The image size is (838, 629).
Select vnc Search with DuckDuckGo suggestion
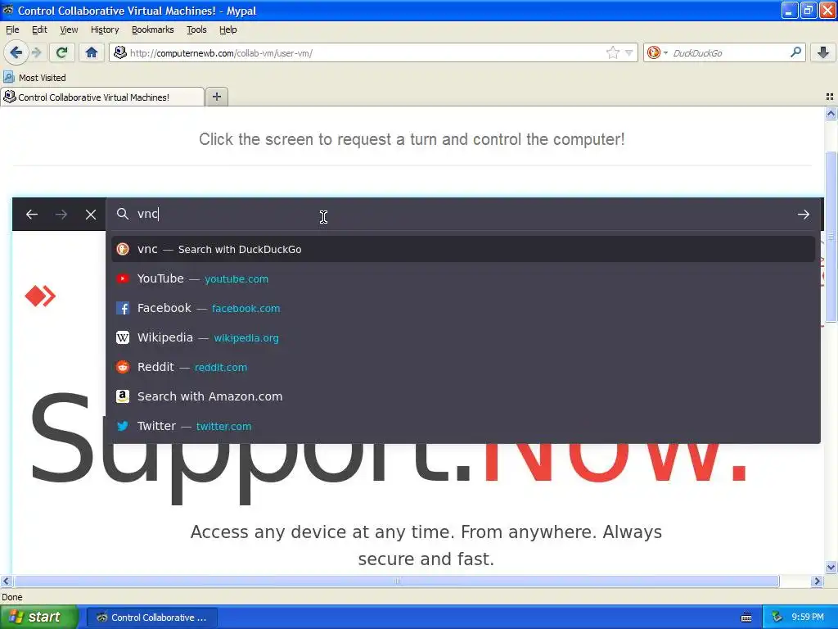[463, 249]
